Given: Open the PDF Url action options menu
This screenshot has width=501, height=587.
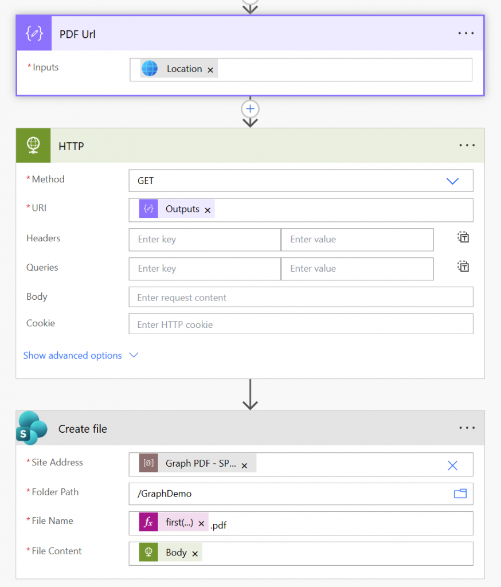Looking at the screenshot, I should [466, 33].
